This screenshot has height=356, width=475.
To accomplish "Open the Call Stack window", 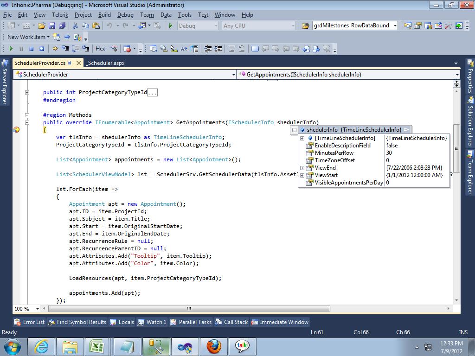I will [231, 322].
